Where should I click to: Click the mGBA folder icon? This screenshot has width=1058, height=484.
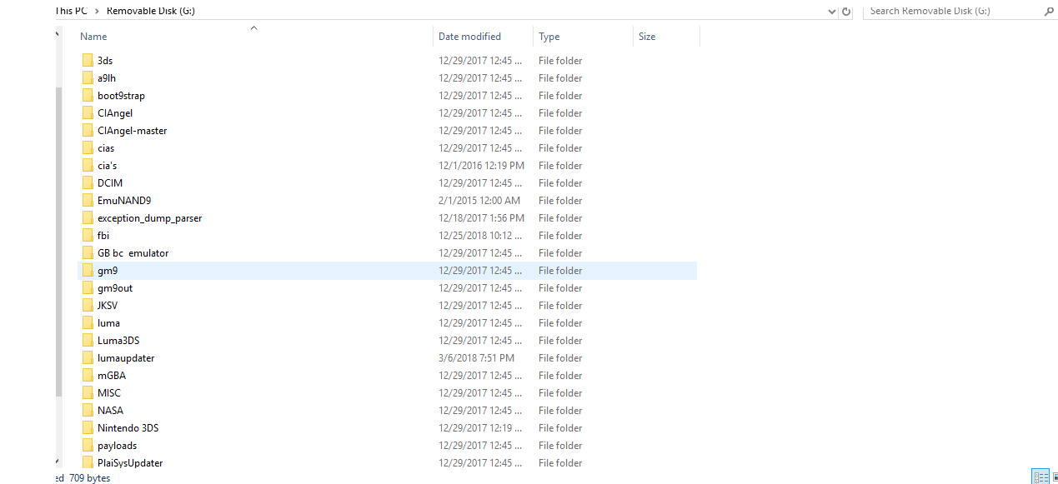88,376
